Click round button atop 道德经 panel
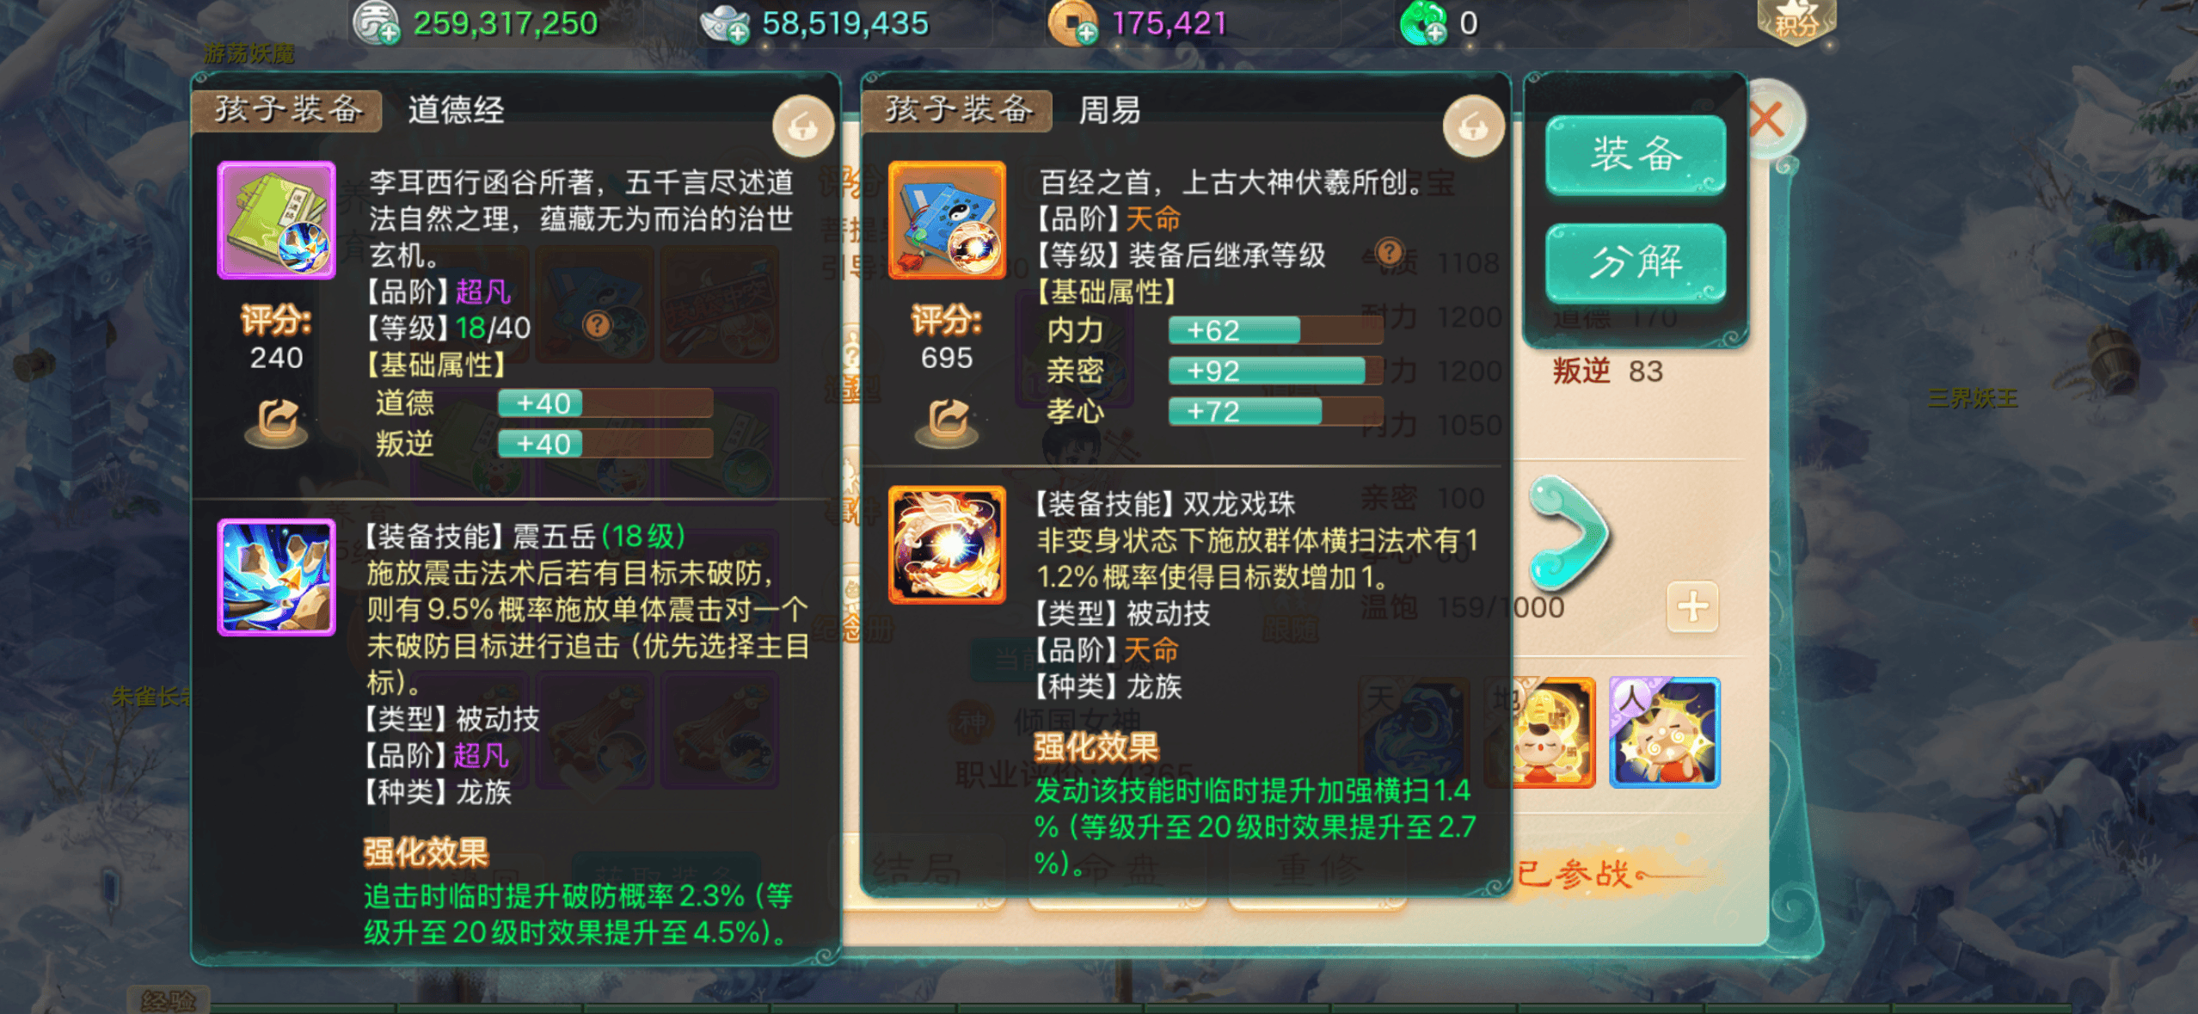The width and height of the screenshot is (2198, 1014). [x=803, y=126]
